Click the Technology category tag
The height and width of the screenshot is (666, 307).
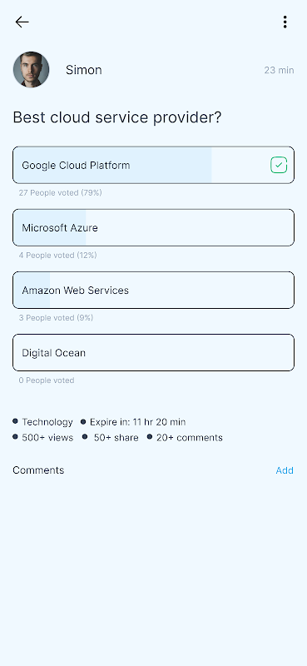47,422
